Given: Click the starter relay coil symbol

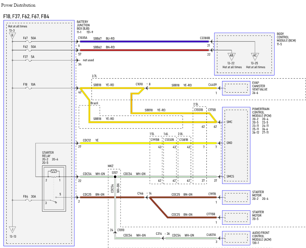Looking at the screenshot, I should pos(54,171).
